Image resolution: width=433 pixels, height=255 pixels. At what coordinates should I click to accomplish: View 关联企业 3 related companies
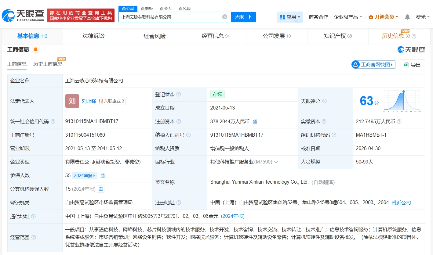tap(111, 101)
